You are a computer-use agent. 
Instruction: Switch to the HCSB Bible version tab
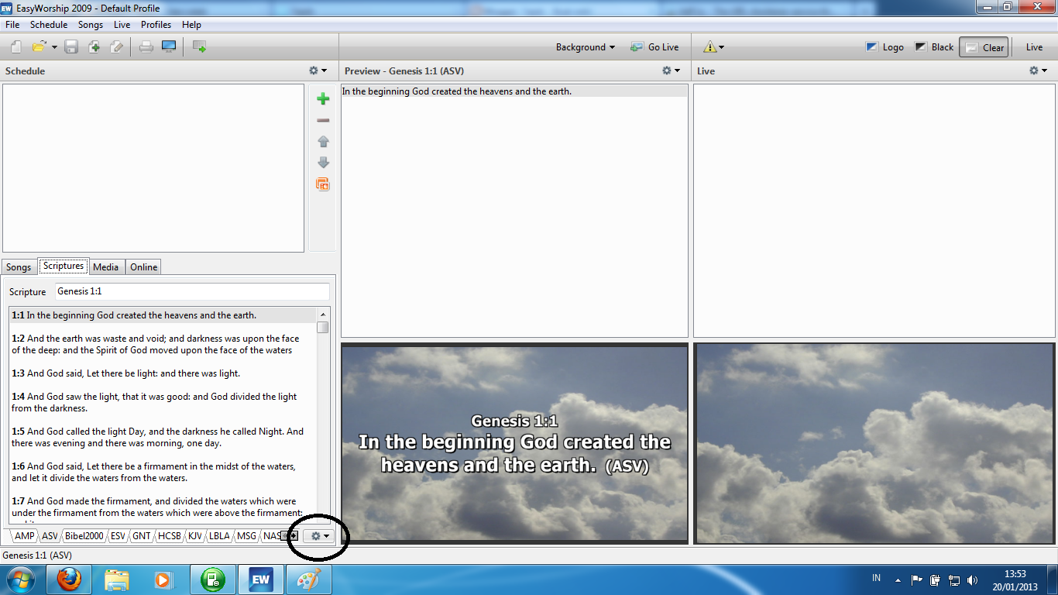[170, 535]
